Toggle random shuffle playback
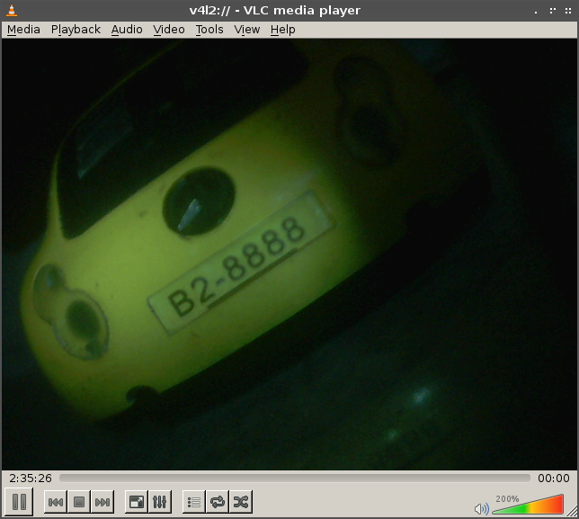This screenshot has width=579, height=519. click(x=241, y=502)
